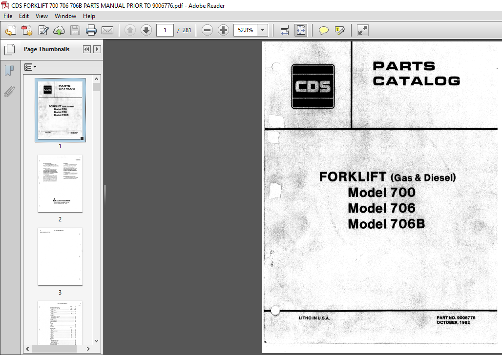Image resolution: width=502 pixels, height=355 pixels.
Task: Click the Convert PDF toolbar icon
Action: 27,30
